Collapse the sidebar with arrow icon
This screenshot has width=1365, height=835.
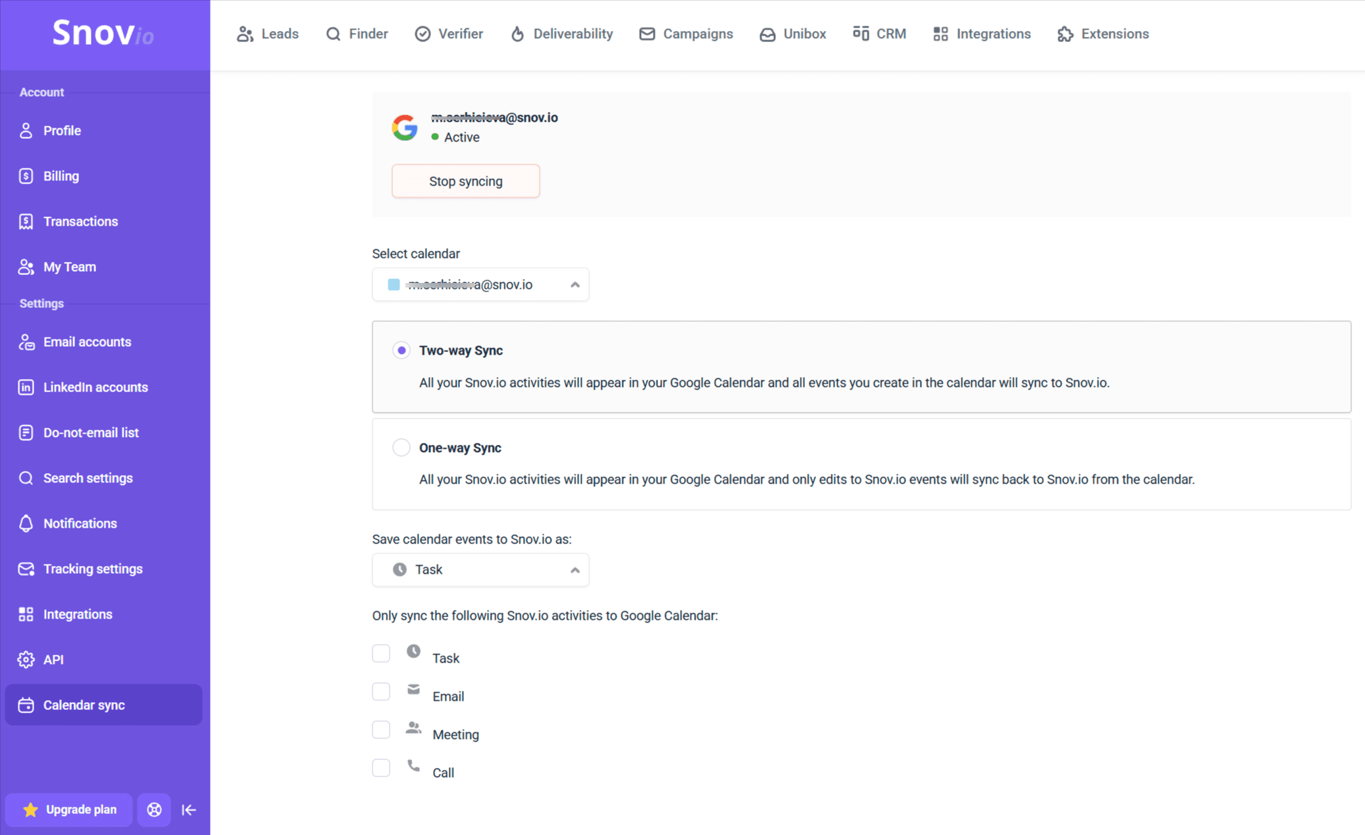tap(189, 809)
